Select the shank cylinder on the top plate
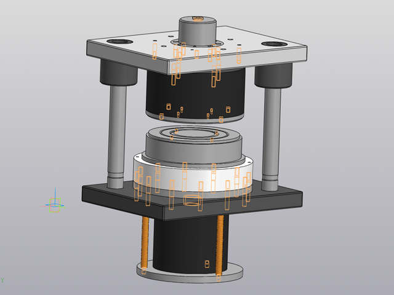The height and width of the screenshot is (295, 394). click(198, 31)
